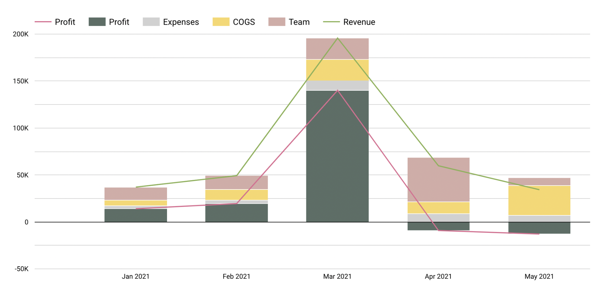Click the -50K y-axis label
The width and height of the screenshot is (615, 288).
coord(22,269)
